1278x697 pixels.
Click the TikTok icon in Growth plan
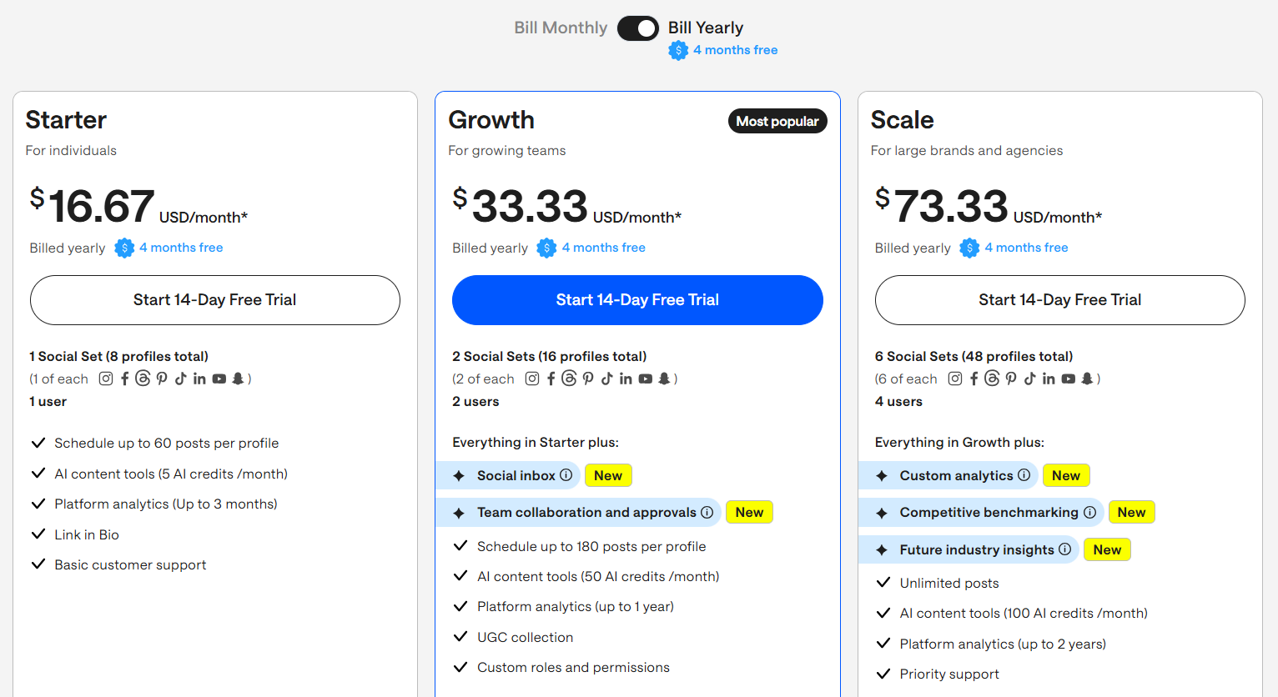coord(606,379)
